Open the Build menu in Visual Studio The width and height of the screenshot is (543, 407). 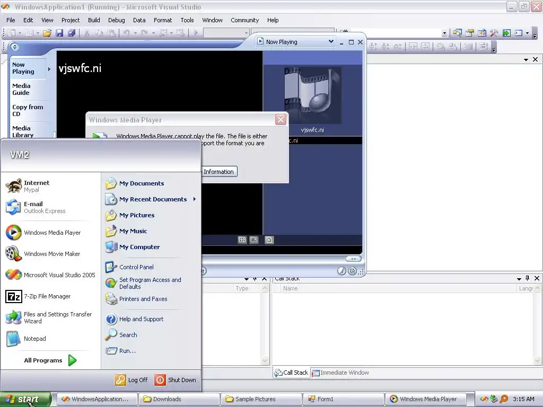tap(94, 20)
